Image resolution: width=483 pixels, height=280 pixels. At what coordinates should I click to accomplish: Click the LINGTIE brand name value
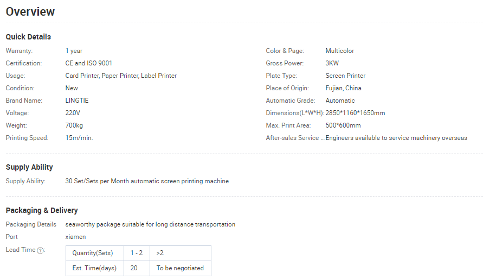[77, 101]
